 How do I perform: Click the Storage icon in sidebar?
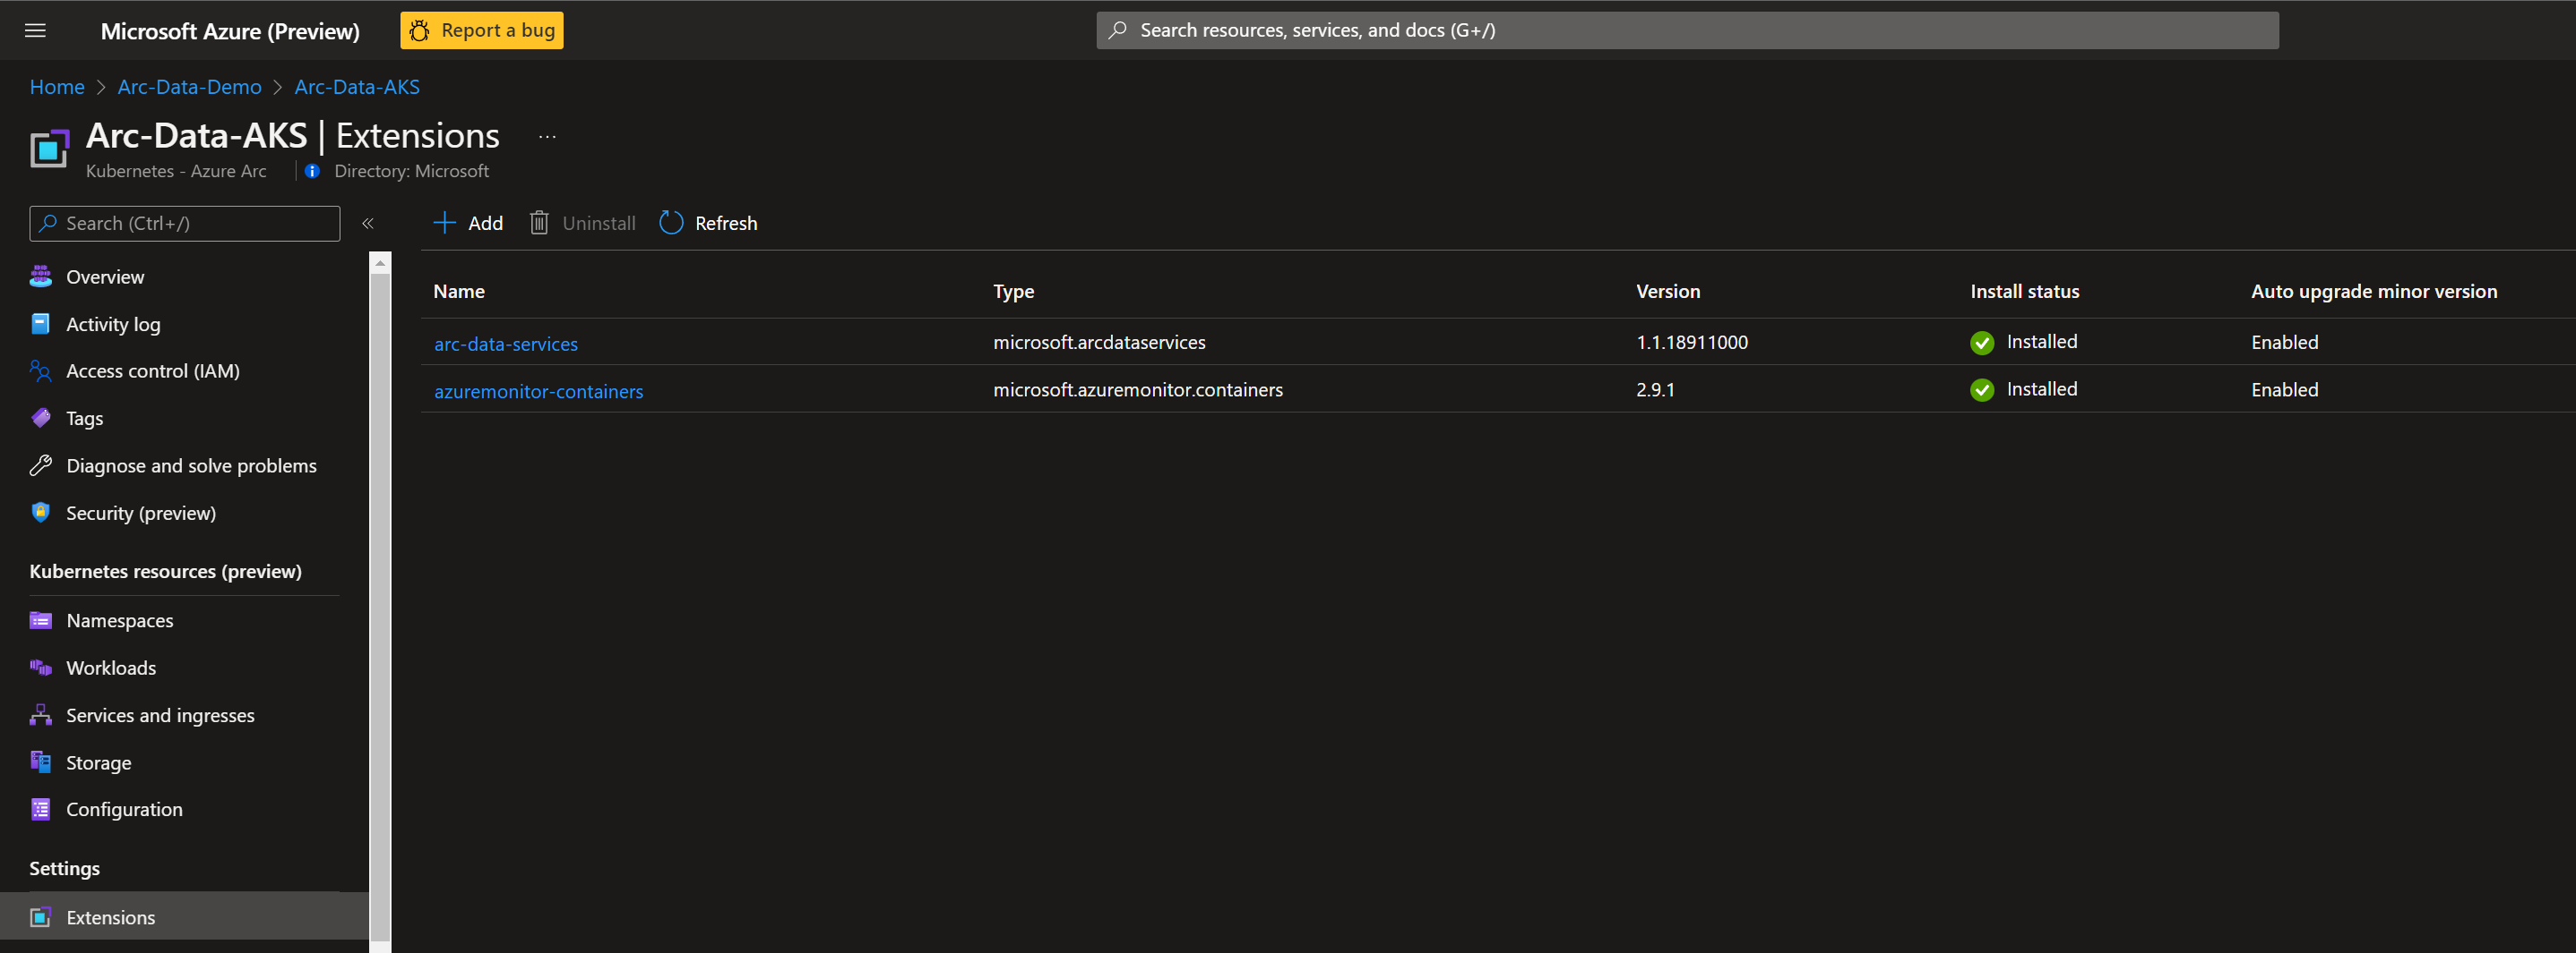click(x=40, y=762)
